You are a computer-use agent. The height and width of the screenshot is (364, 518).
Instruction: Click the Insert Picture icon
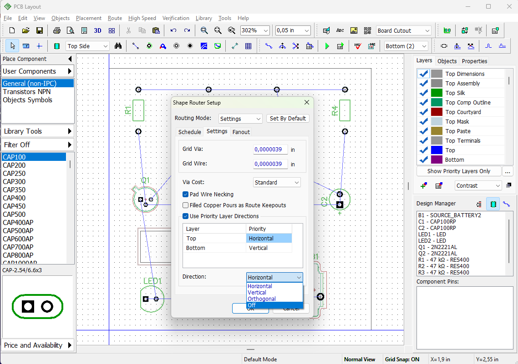[354, 30]
